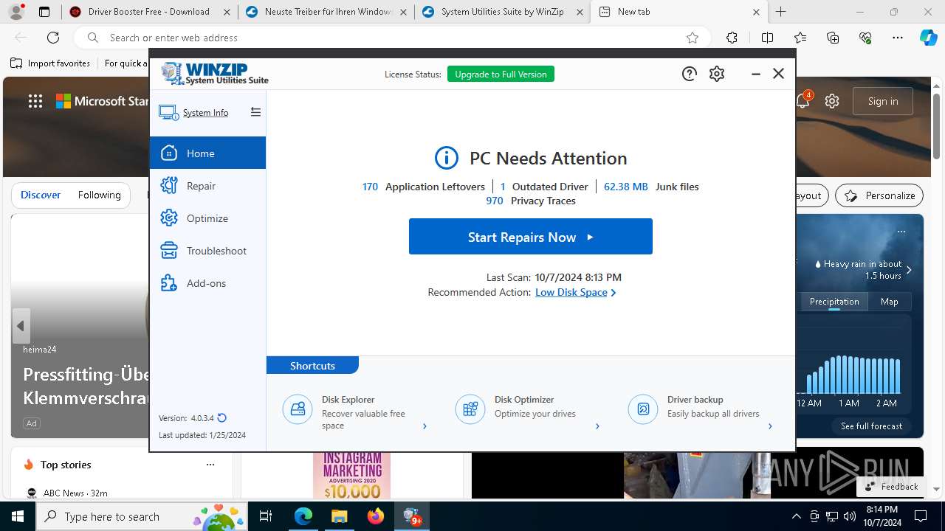Open Driver backup shortcut icon
Viewport: 945px width, 531px height.
(x=643, y=409)
